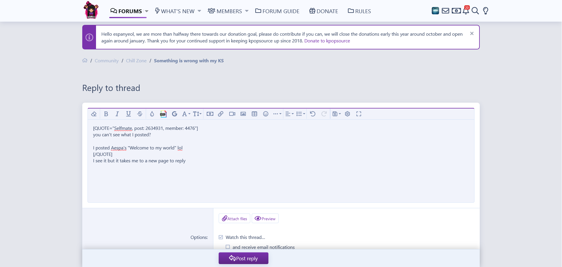
Task: Open the GIPHY gif picker
Action: (163, 114)
